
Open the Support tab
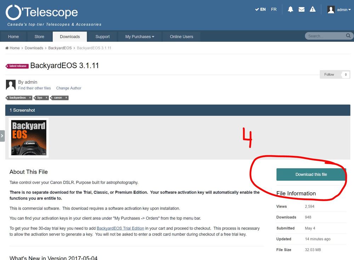coord(103,36)
